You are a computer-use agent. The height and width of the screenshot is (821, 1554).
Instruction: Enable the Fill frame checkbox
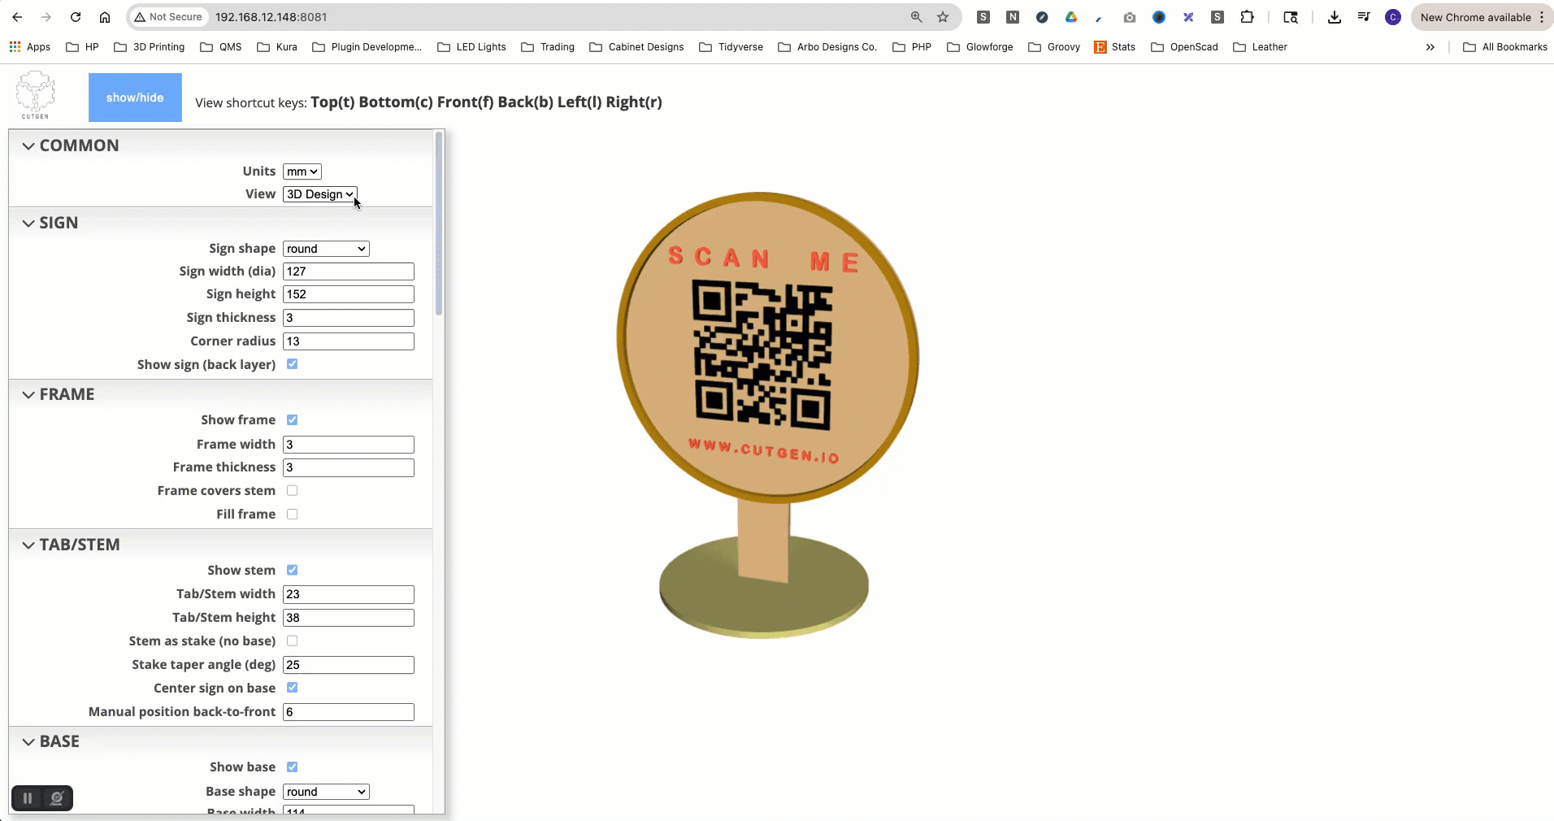click(x=293, y=515)
